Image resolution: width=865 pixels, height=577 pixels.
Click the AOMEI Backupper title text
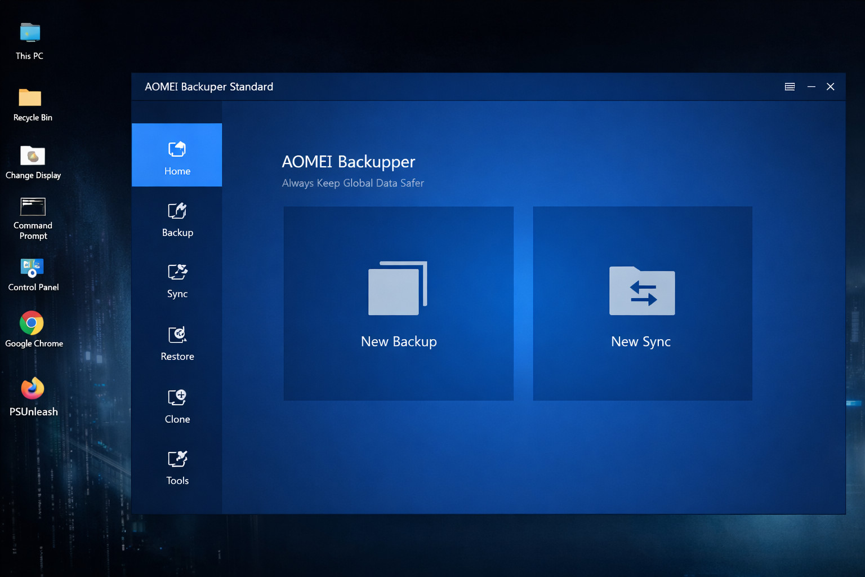(348, 162)
